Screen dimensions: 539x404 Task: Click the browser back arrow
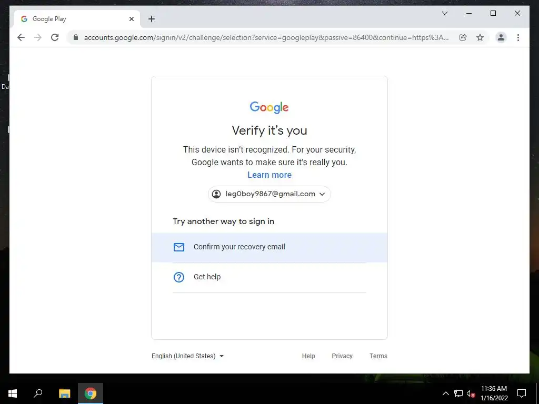(x=21, y=37)
